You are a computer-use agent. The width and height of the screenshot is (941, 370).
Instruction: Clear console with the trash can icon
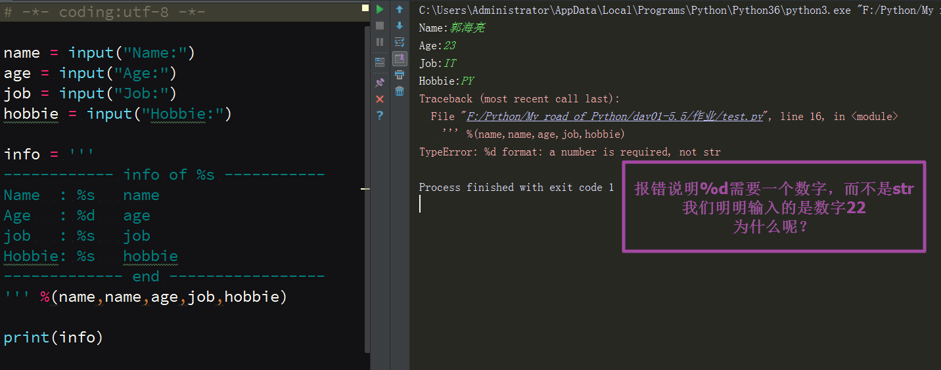point(400,91)
